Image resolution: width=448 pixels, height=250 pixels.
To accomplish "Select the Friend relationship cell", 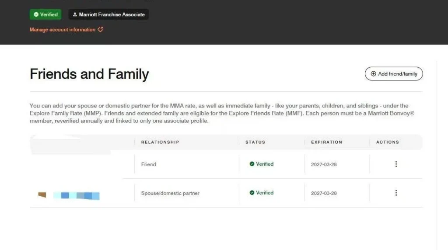I will 149,164.
